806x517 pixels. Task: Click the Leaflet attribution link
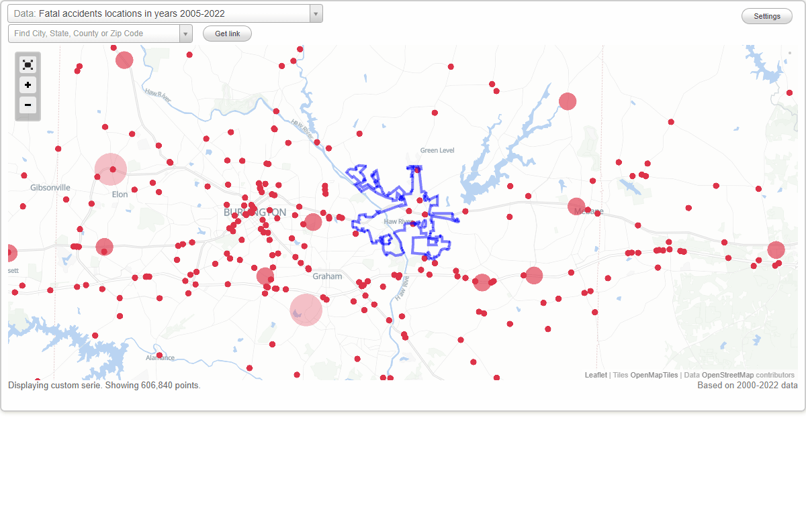click(596, 375)
